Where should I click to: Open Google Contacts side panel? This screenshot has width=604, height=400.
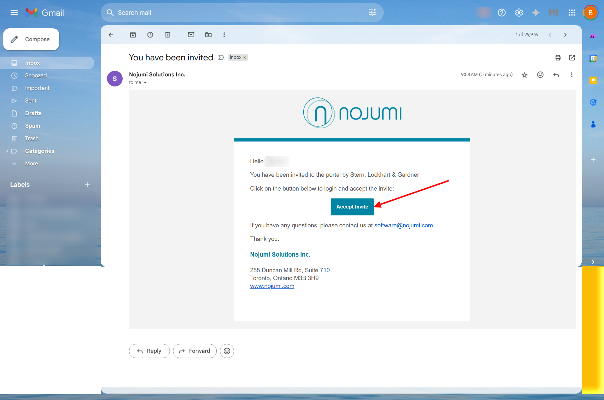(x=593, y=125)
